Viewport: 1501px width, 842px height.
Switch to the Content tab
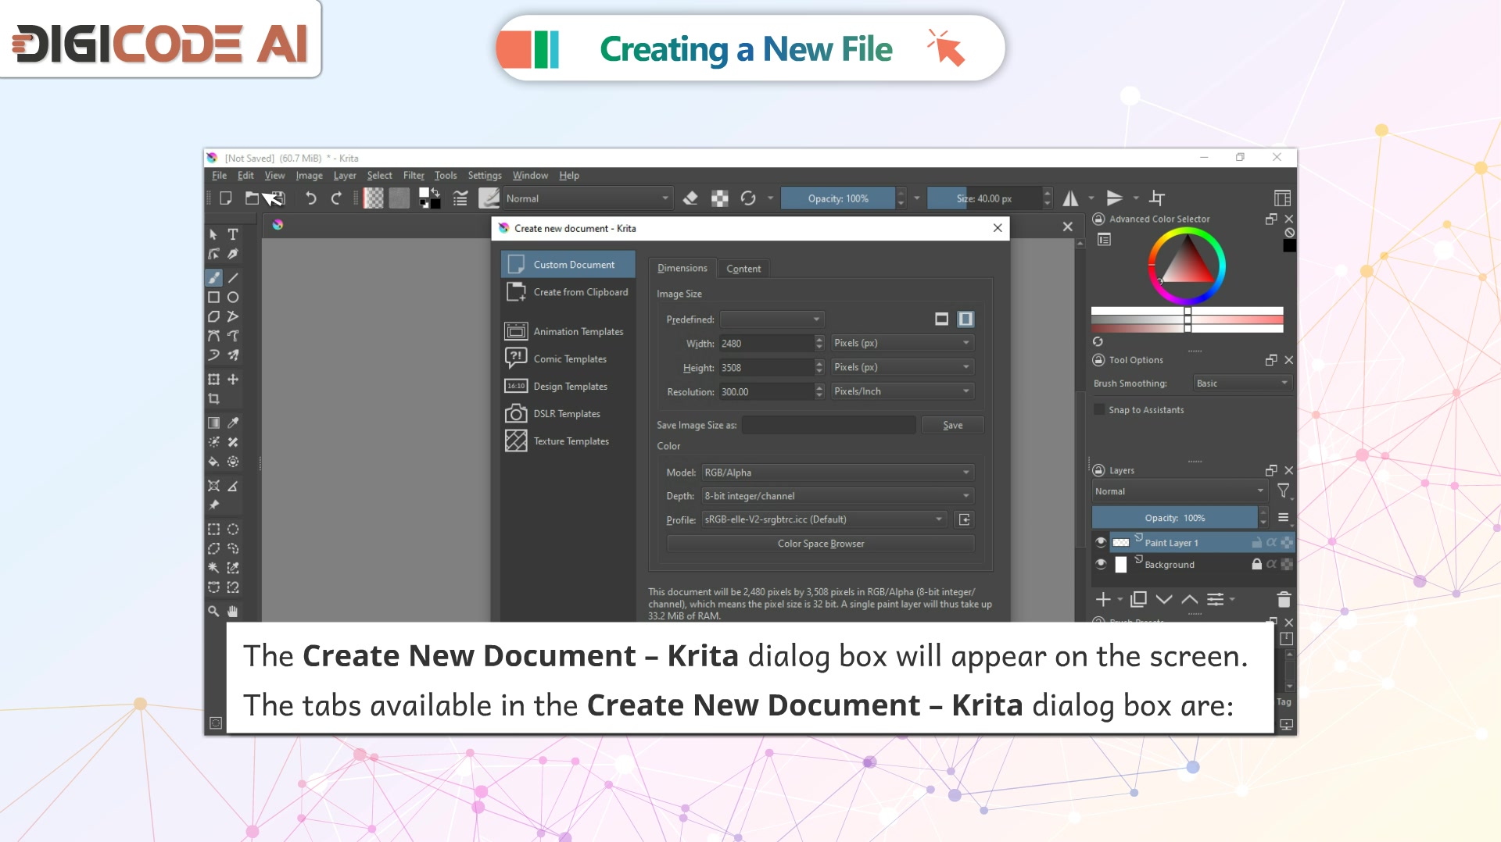click(743, 269)
